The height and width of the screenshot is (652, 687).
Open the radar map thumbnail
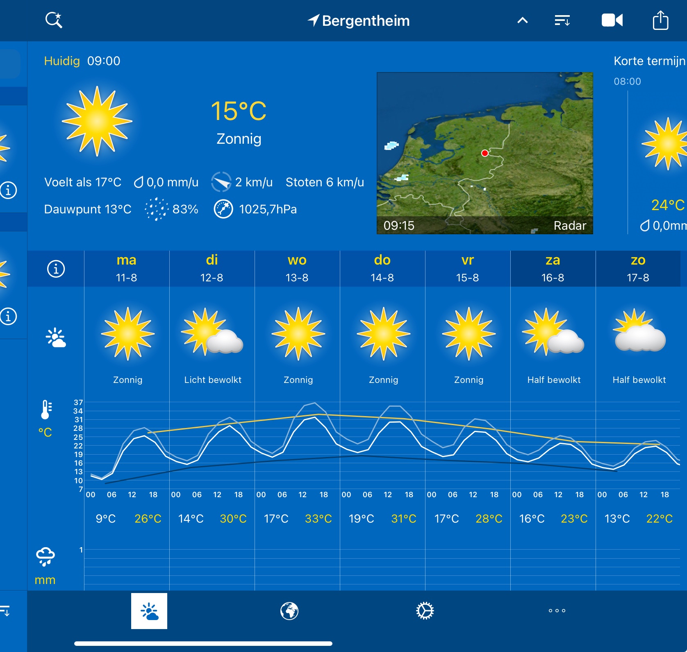point(485,153)
